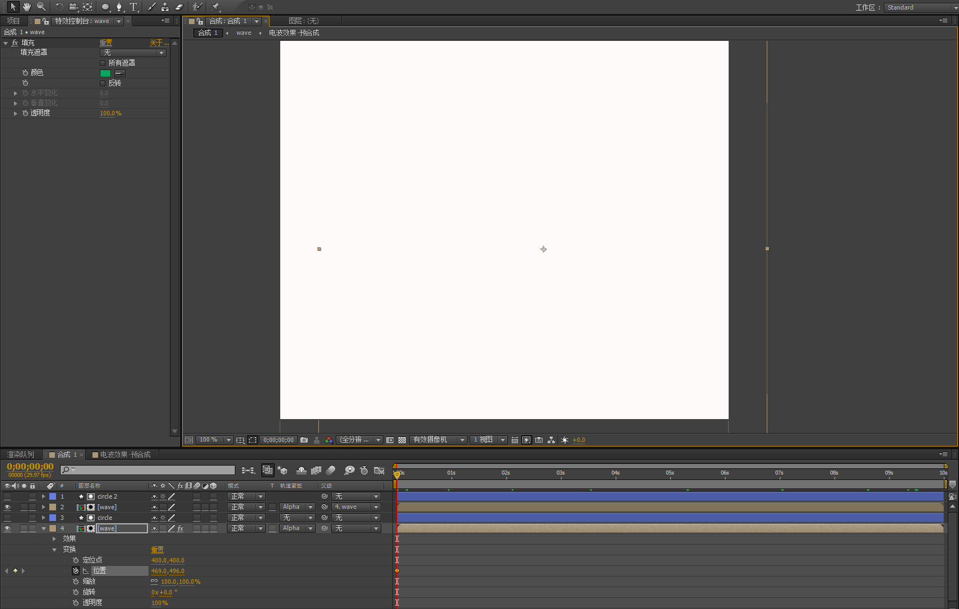Image resolution: width=959 pixels, height=609 pixels.
Task: Open the 1 视图 view layout dropdown
Action: tap(489, 440)
